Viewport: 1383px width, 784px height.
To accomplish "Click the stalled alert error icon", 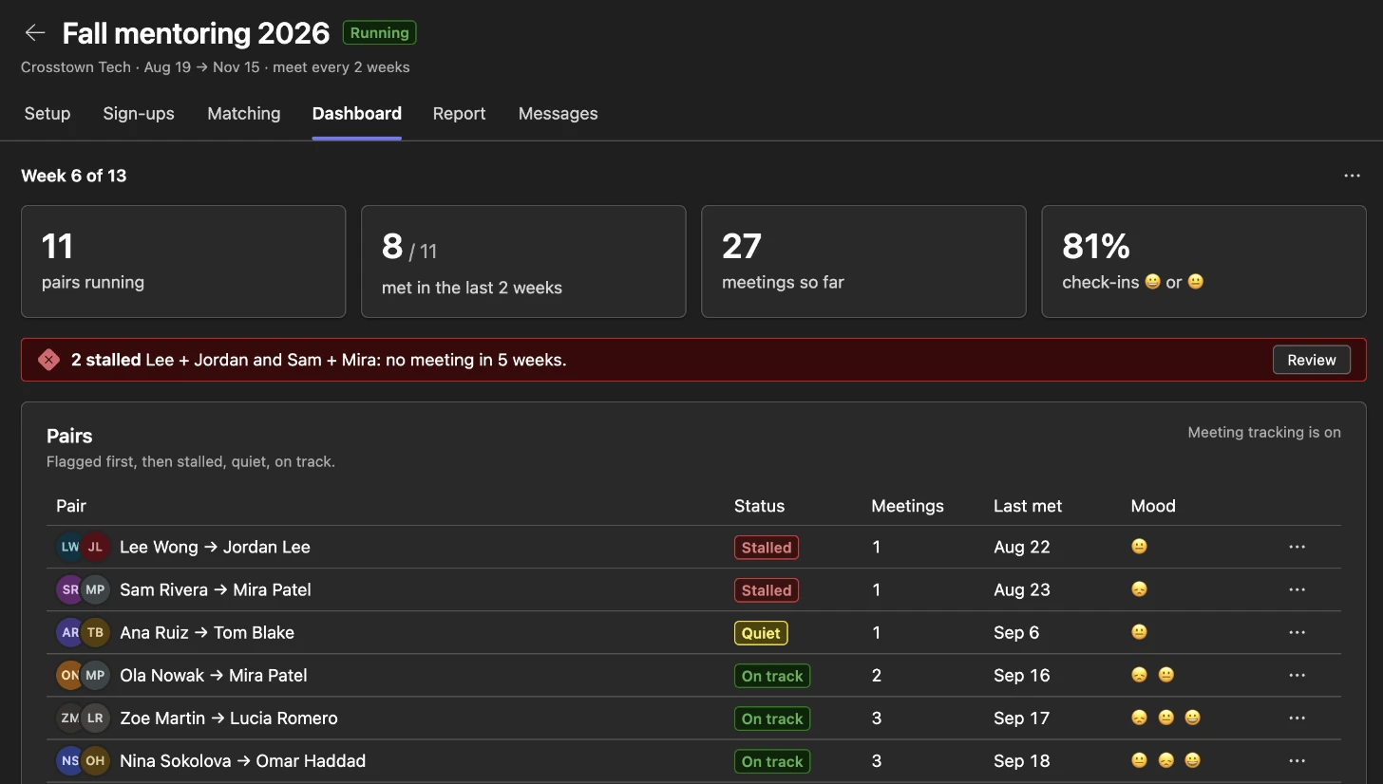I will point(48,360).
